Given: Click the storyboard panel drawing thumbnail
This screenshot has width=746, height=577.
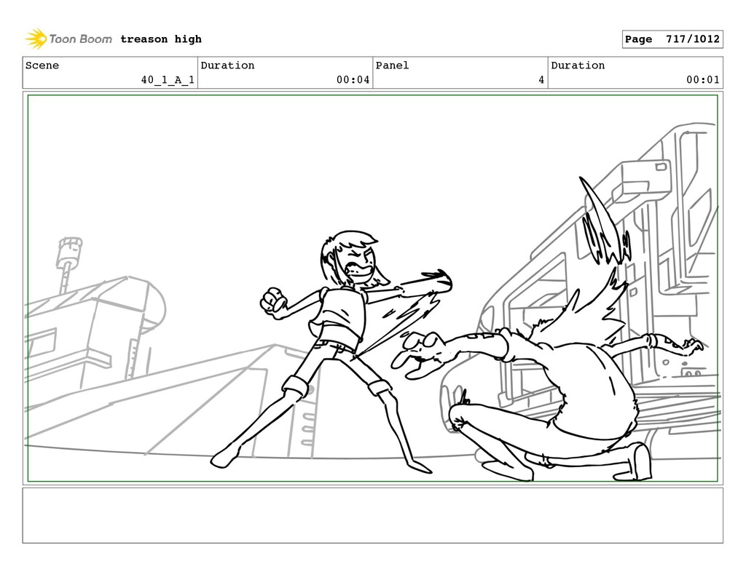Looking at the screenshot, I should (x=372, y=288).
